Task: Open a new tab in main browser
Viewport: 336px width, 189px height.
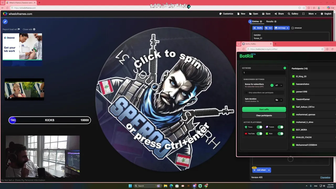Action: pos(39,3)
